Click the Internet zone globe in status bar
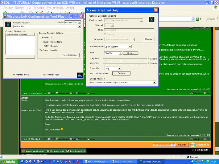 188,157
